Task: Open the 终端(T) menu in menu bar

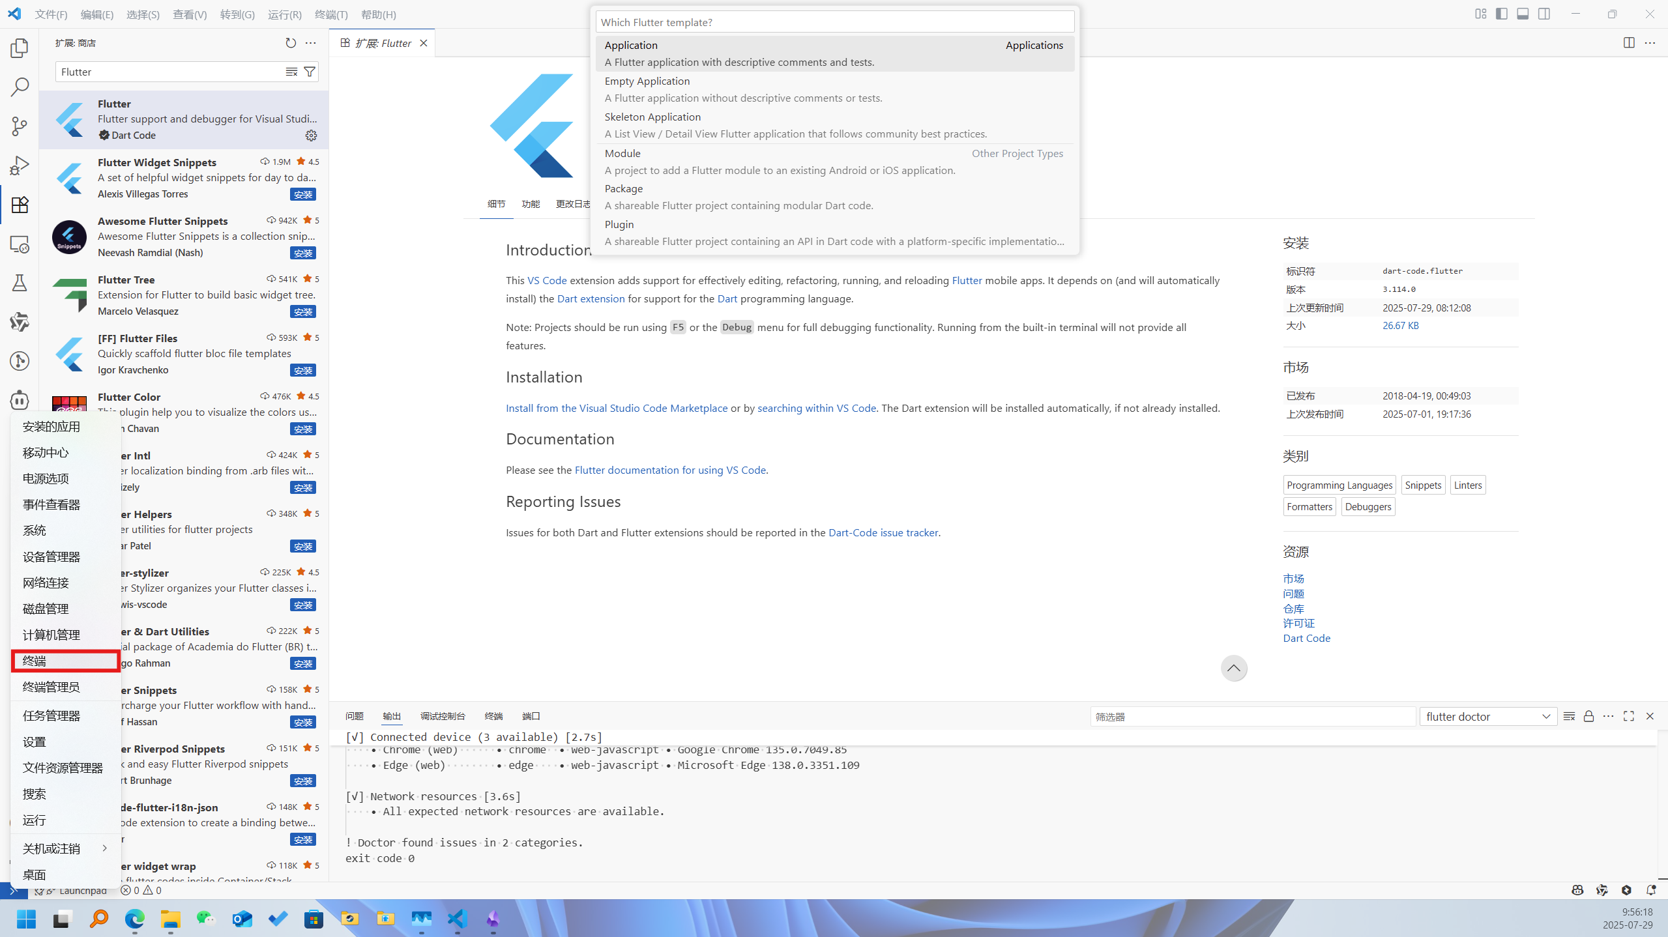Action: tap(331, 14)
